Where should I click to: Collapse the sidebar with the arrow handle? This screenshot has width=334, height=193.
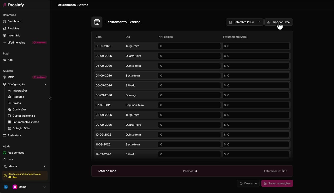[x=50, y=99]
